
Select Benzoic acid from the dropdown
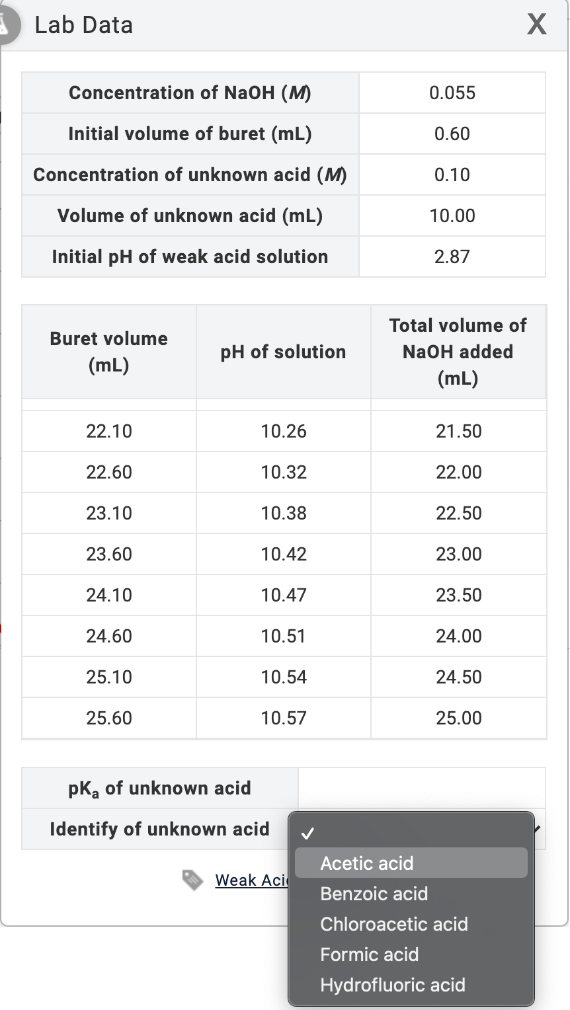click(x=374, y=894)
